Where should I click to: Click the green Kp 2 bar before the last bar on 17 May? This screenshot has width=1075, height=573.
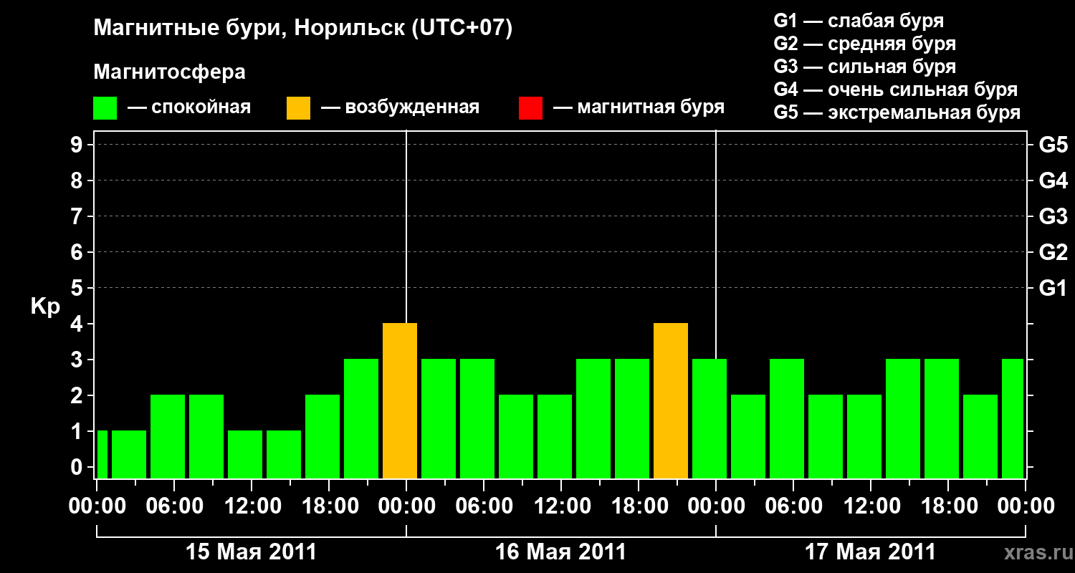980,437
